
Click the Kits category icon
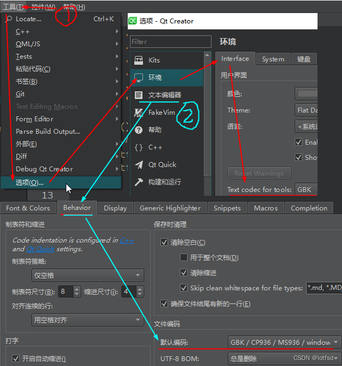[x=139, y=60]
